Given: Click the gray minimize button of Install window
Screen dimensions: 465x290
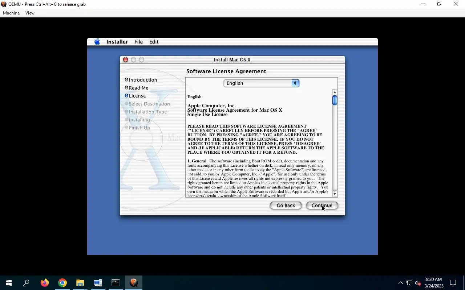Looking at the screenshot, I should pyautogui.click(x=133, y=59).
